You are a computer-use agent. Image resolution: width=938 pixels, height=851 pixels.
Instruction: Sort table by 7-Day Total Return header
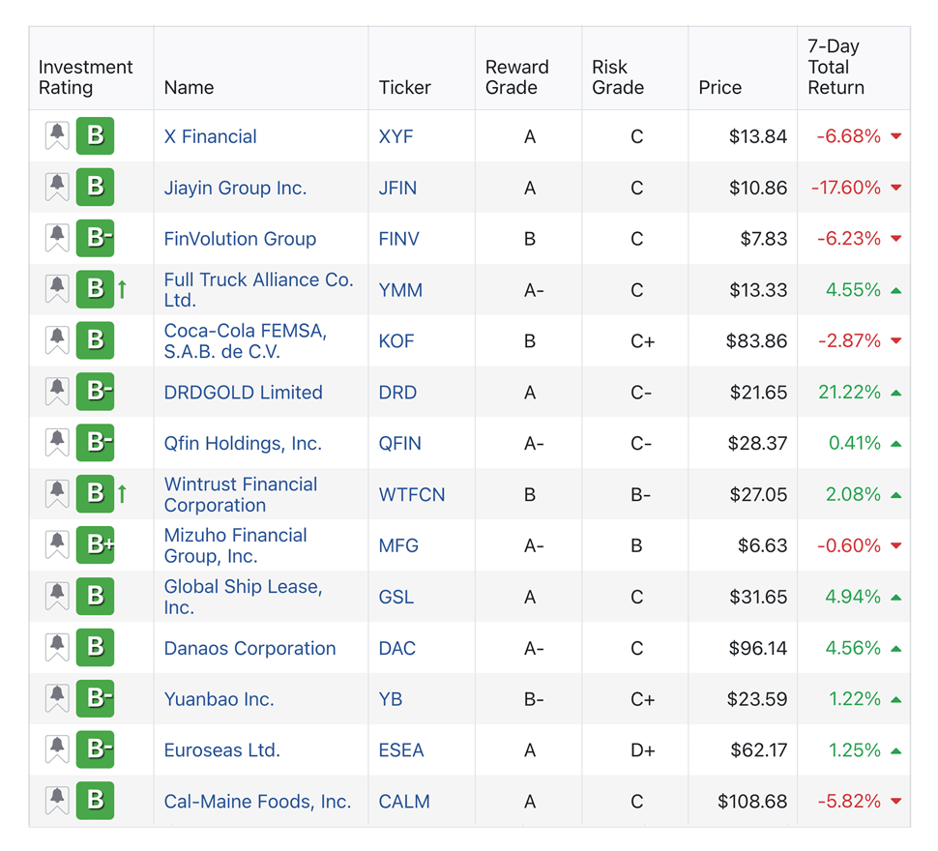coord(835,67)
